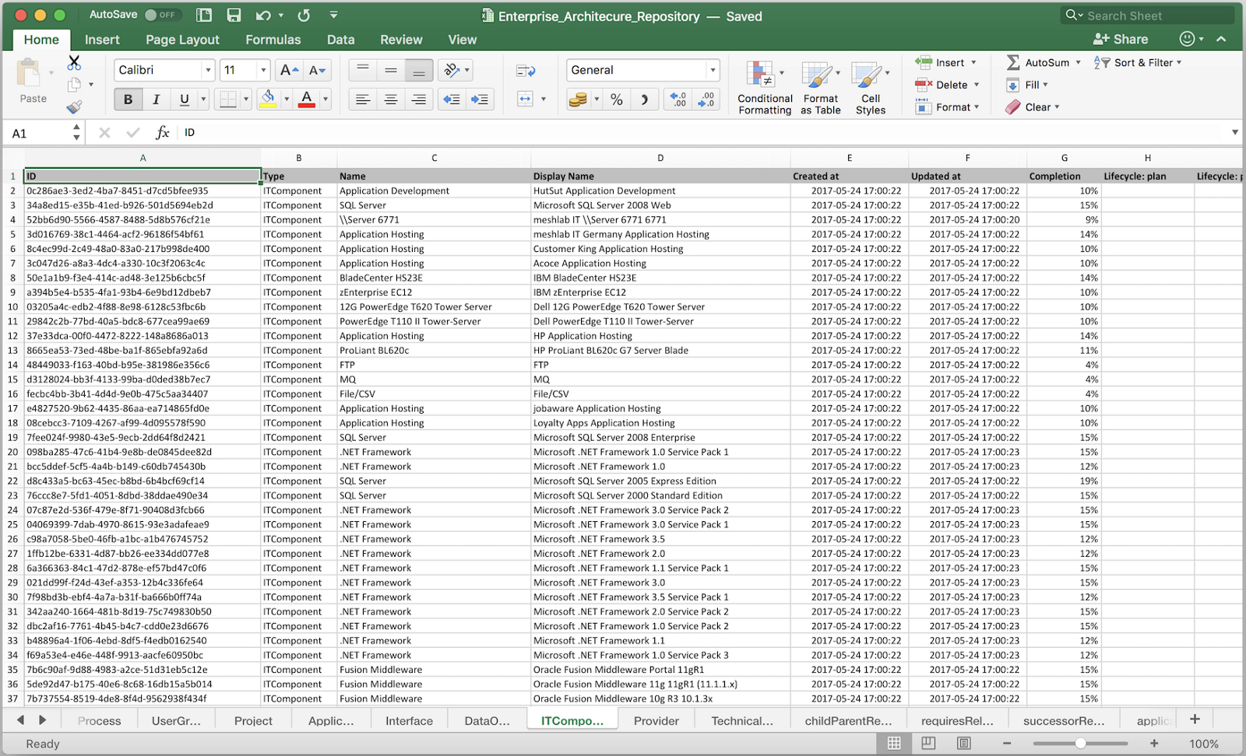Open the Provider sheet tab

[x=656, y=721]
